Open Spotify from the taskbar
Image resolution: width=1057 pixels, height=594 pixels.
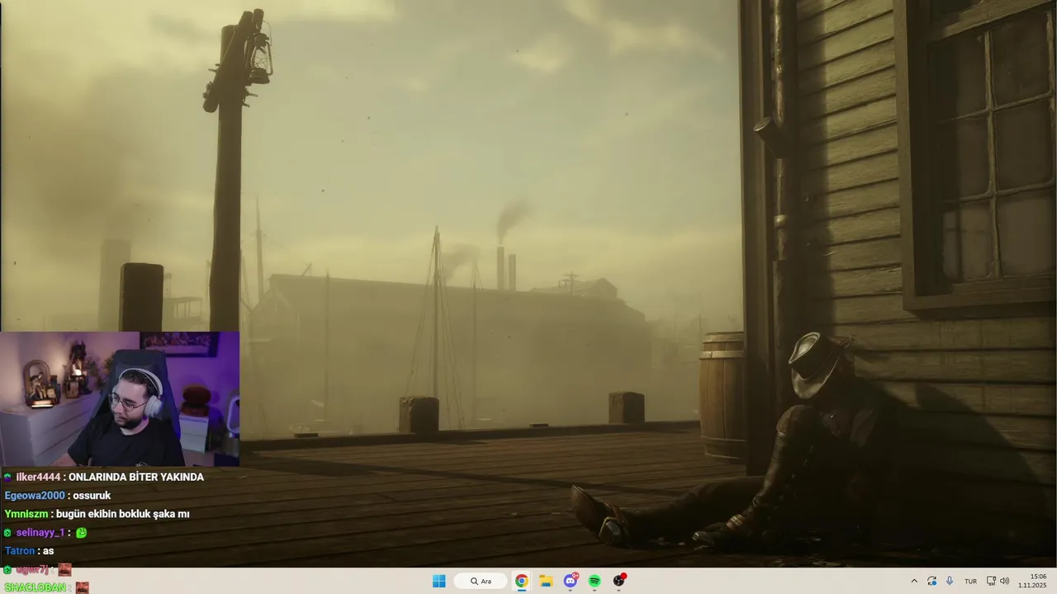point(595,581)
